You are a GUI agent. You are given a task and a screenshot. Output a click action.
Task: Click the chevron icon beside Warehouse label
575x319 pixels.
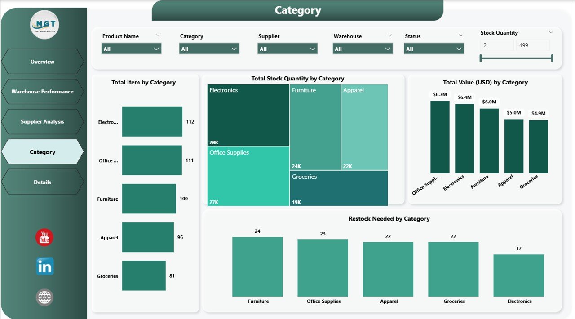point(389,35)
